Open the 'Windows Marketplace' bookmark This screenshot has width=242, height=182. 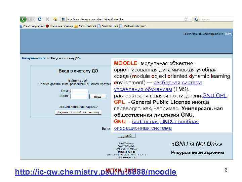133,26
